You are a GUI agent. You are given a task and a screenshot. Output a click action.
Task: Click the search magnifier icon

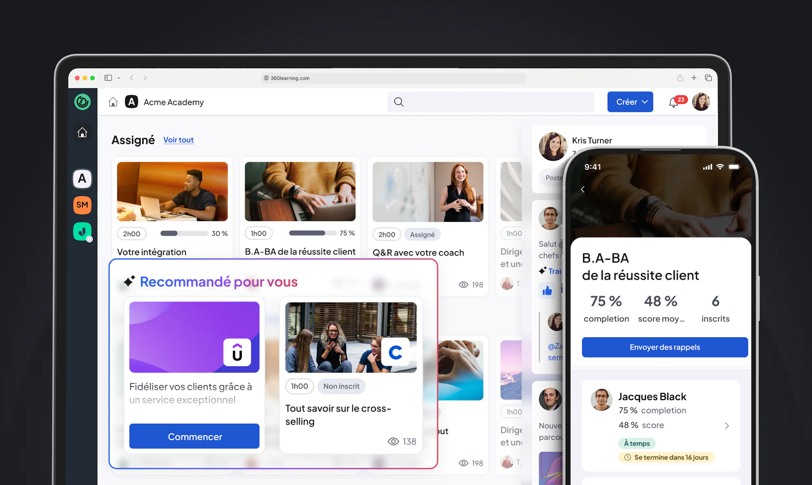pos(398,102)
